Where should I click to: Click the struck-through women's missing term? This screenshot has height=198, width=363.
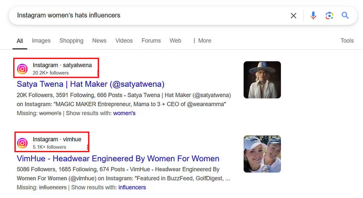50,113
